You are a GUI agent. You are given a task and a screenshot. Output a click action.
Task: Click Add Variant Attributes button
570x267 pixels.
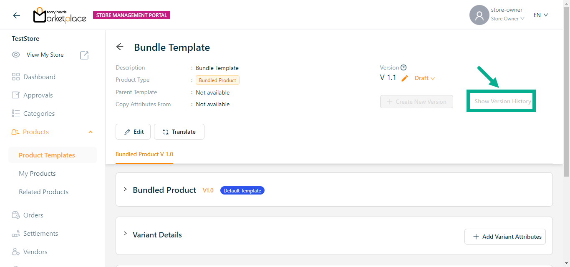pos(505,237)
